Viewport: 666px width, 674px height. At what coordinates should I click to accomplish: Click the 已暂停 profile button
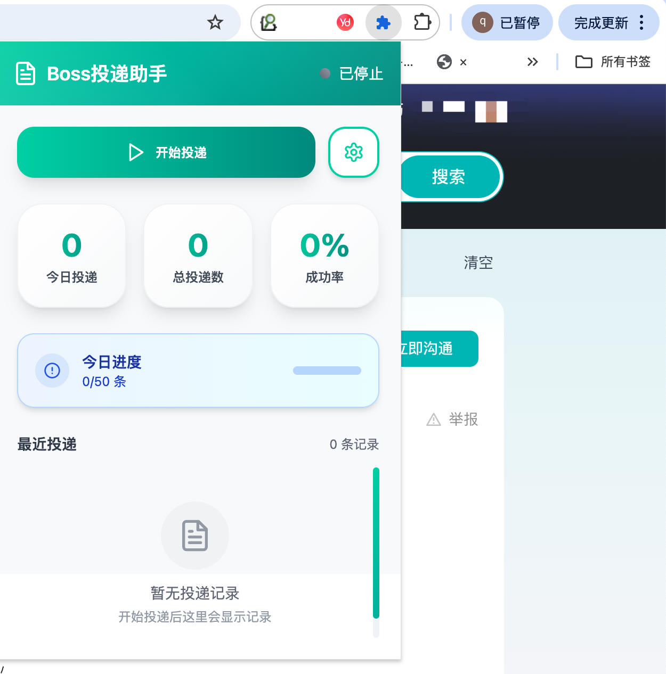[507, 22]
